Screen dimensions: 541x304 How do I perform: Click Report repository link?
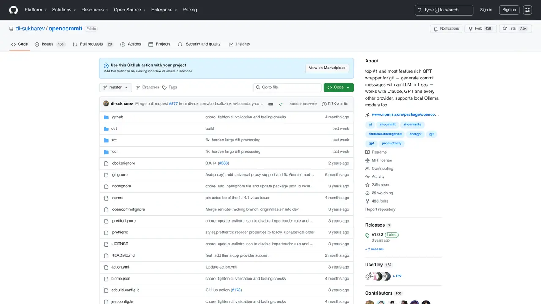(380, 209)
